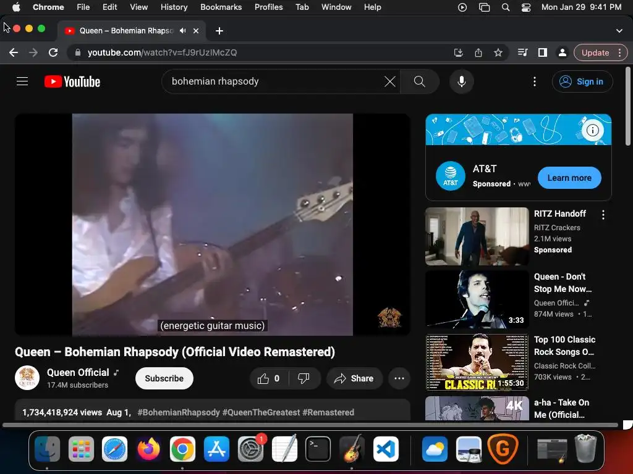Open the RITZ Handoff ad thumbnail

(x=477, y=236)
